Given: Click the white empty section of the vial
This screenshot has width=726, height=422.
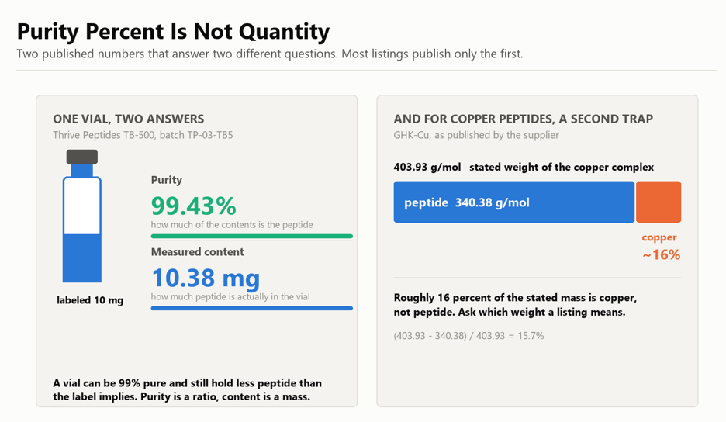Looking at the screenshot, I should 82,206.
